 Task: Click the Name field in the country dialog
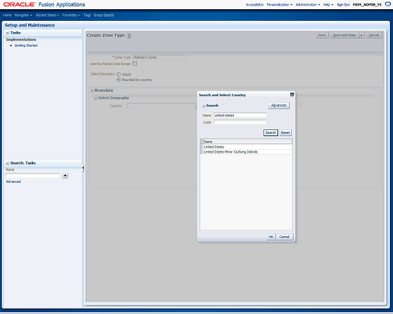(240, 115)
